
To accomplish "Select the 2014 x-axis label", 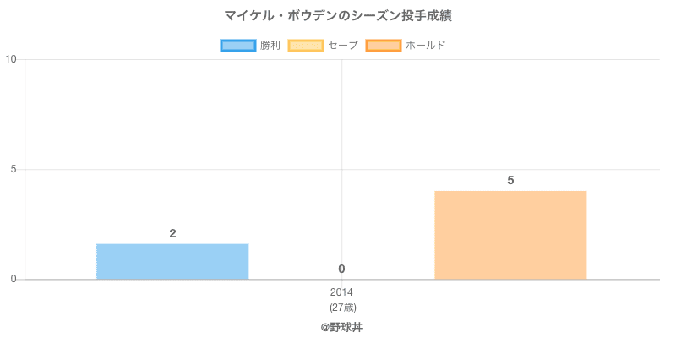I will pyautogui.click(x=341, y=292).
